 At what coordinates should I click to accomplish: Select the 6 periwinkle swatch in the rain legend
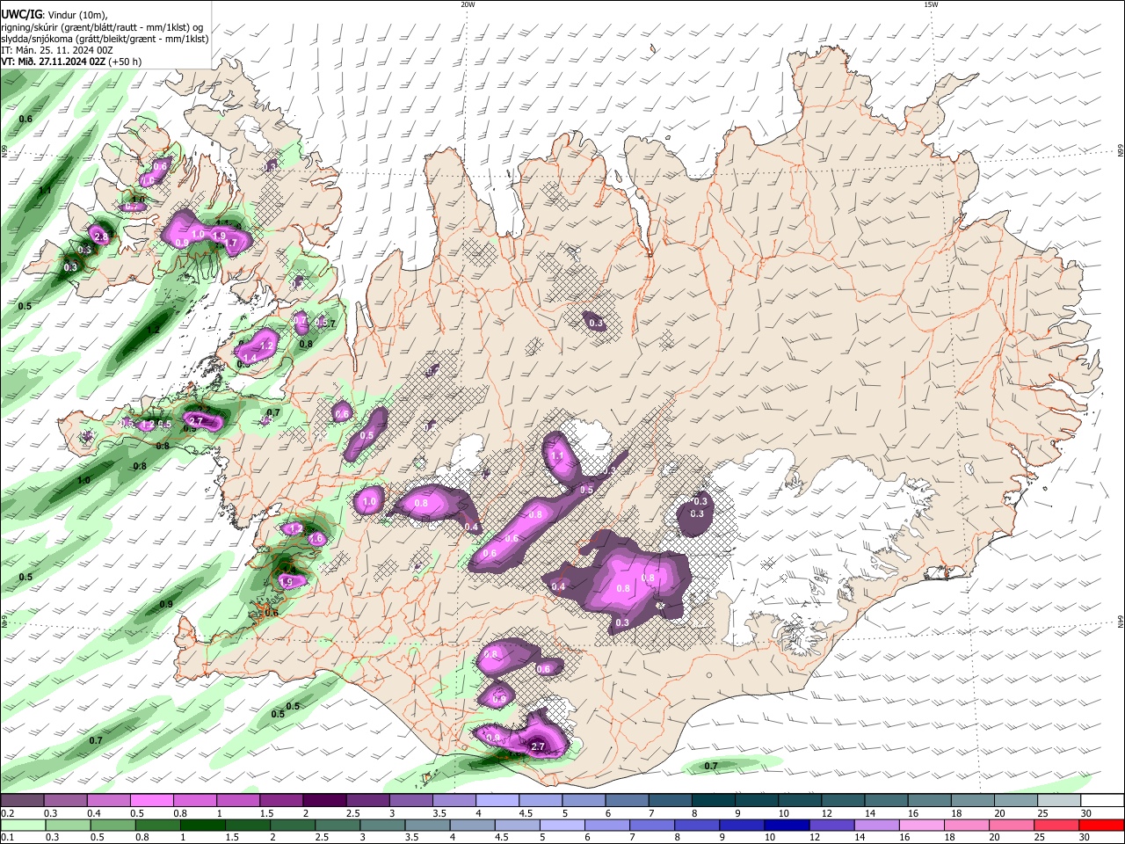(x=606, y=825)
